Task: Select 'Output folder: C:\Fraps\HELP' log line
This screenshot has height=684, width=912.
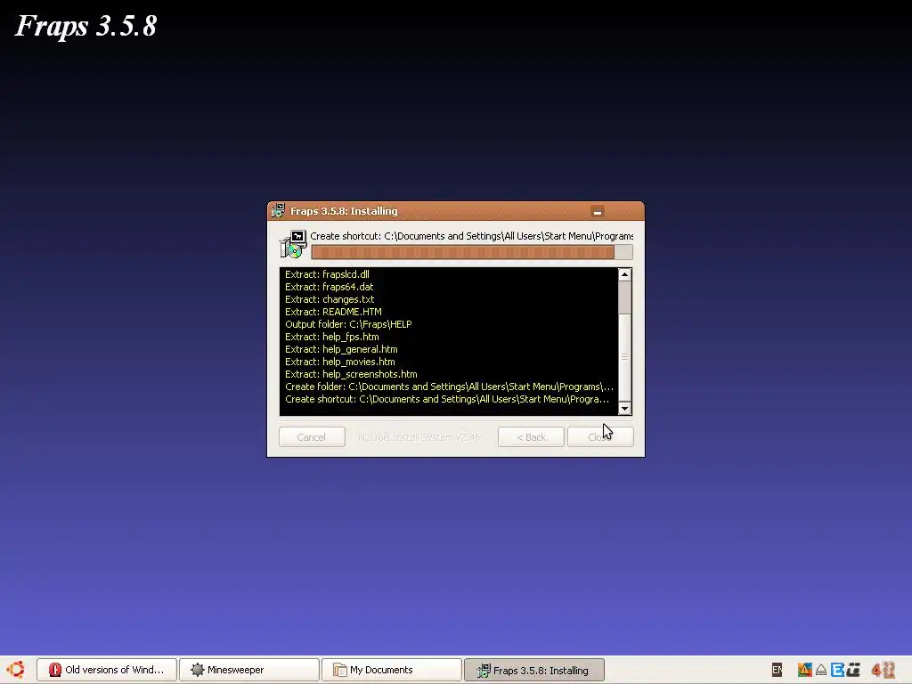Action: 348,324
